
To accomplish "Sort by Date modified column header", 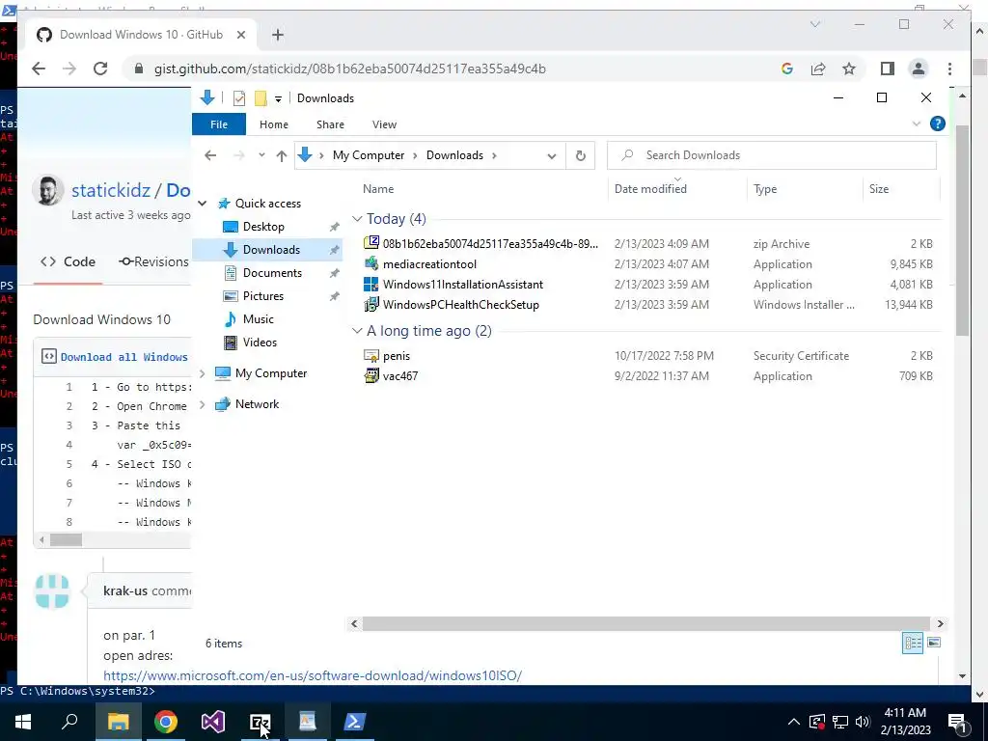I will tap(650, 189).
